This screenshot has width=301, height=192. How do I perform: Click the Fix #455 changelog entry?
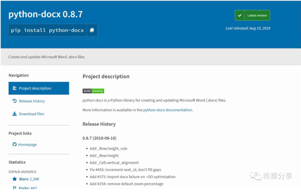pos(126,170)
